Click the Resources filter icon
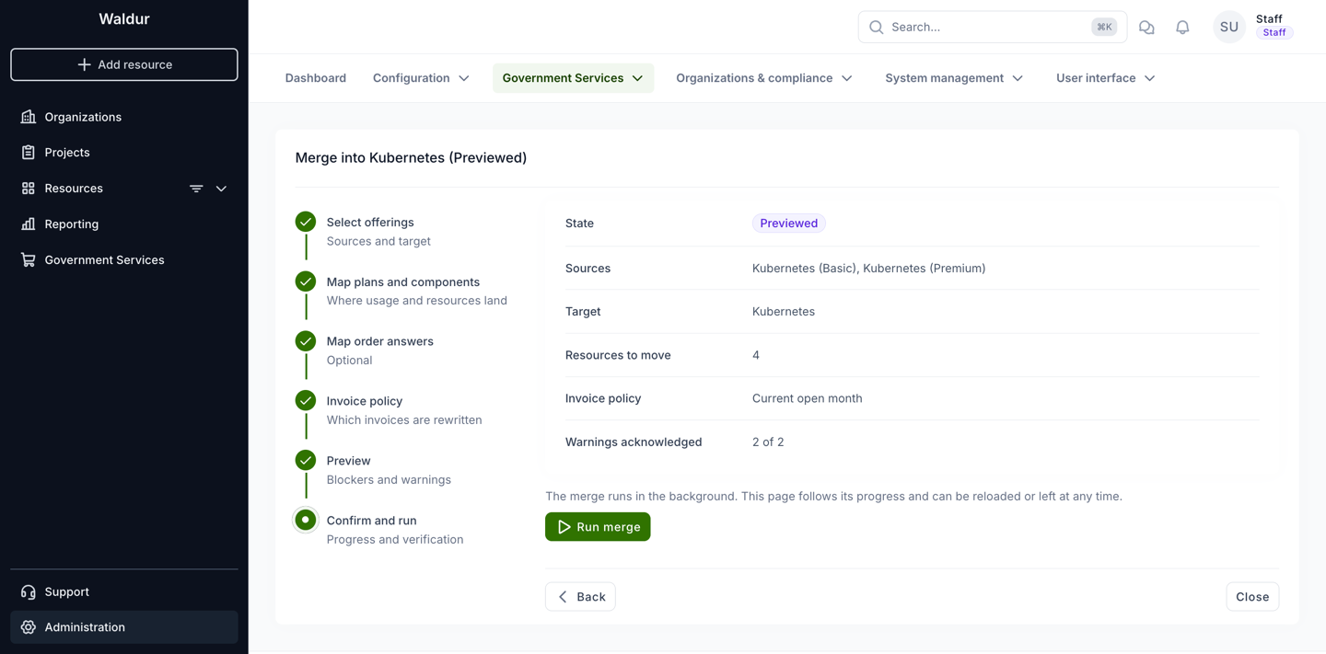Screen dimensions: 1326x654 click(196, 189)
